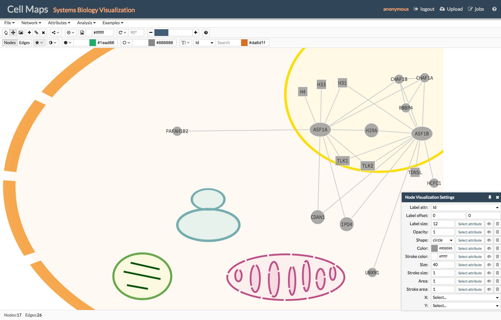The height and width of the screenshot is (320, 501).
Task: Open the text label style dropdown
Action: pyautogui.click(x=186, y=43)
